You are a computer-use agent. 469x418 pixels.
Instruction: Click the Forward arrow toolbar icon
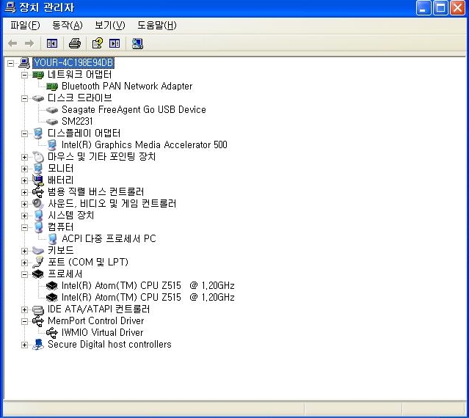29,43
